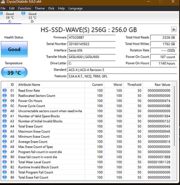The width and height of the screenshot is (180, 185).
Task: Click the status icon for Power-On Hours row
Action: point(5,101)
